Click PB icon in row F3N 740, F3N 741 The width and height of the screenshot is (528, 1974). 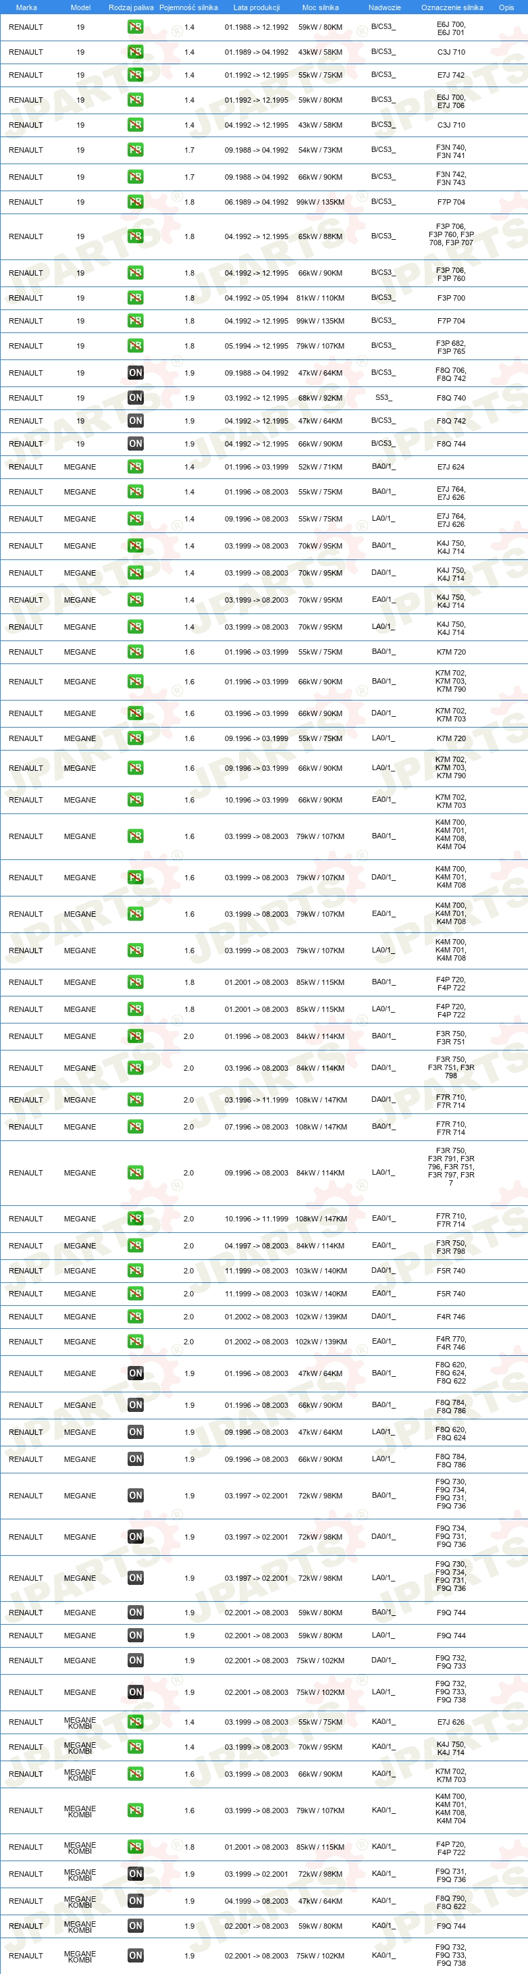pyautogui.click(x=136, y=150)
